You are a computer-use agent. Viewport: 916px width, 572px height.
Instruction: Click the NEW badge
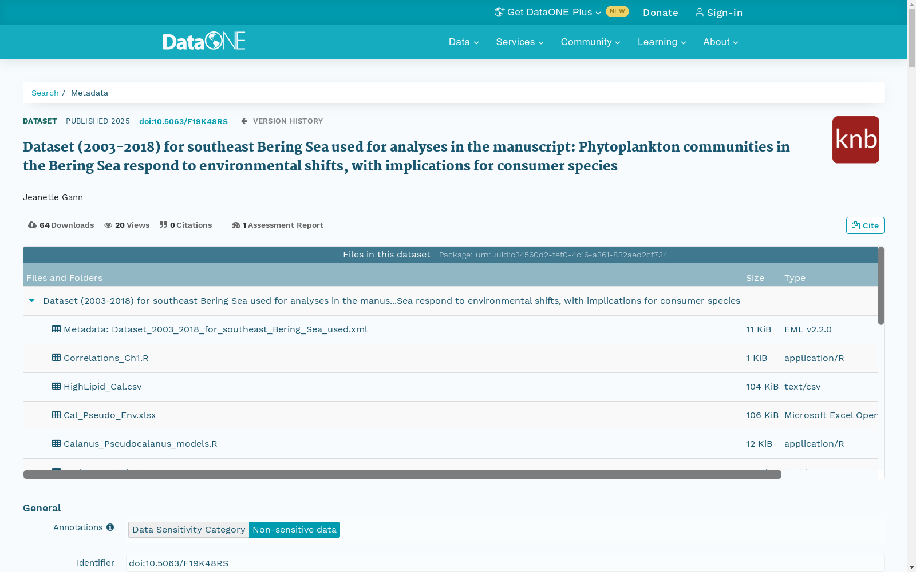617,11
